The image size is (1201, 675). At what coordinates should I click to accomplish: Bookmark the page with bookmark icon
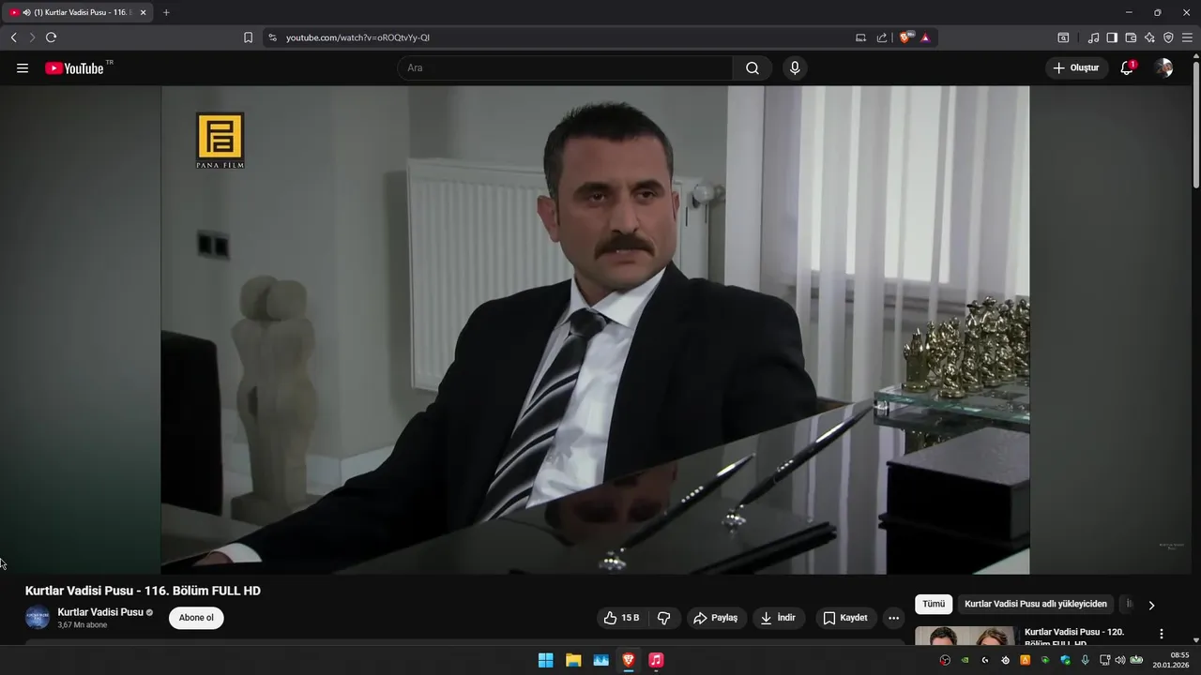[x=248, y=37]
